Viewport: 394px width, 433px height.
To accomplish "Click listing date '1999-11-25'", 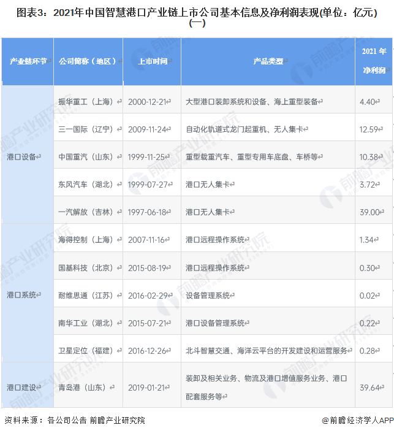I will point(146,157).
